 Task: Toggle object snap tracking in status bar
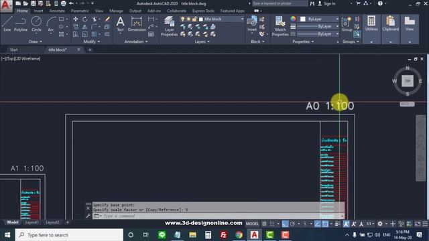point(317,224)
